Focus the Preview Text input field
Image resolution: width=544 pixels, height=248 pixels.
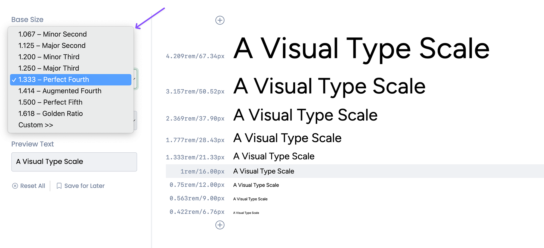point(74,162)
